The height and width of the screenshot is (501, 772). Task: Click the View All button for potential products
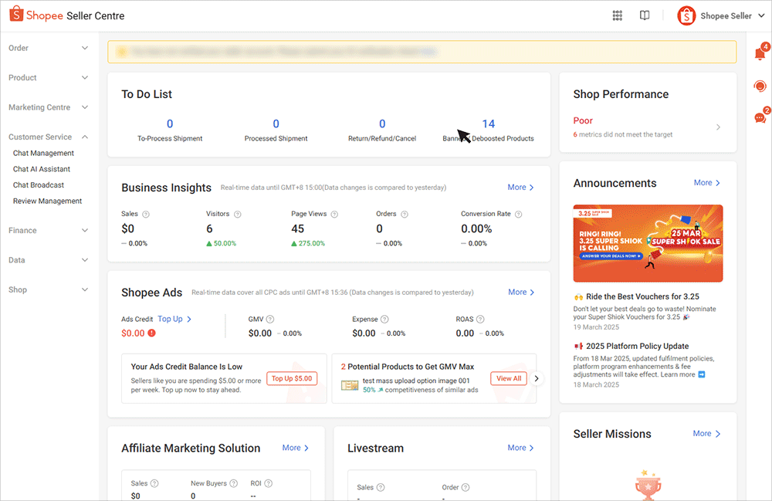tap(509, 378)
